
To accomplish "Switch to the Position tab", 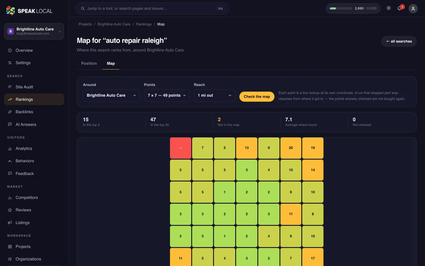I will pyautogui.click(x=89, y=64).
